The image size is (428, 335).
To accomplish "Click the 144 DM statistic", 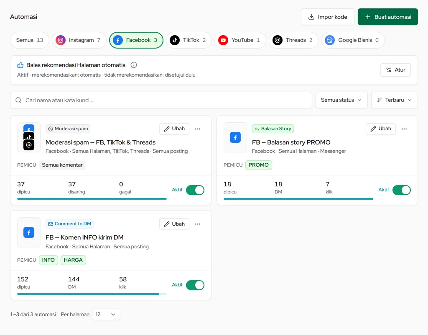I will tap(74, 283).
